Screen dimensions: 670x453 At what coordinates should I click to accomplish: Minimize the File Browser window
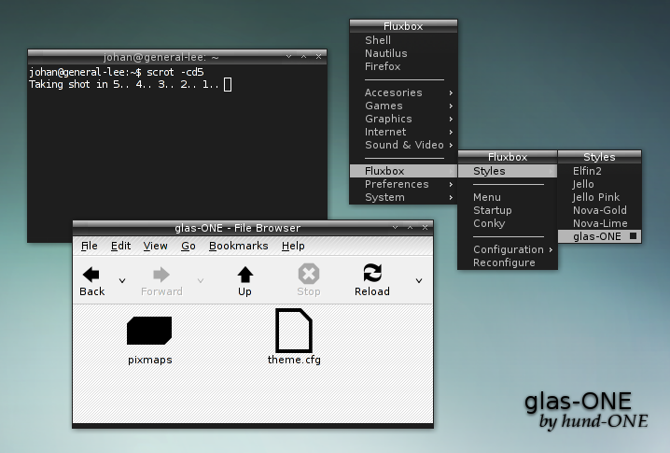point(396,228)
